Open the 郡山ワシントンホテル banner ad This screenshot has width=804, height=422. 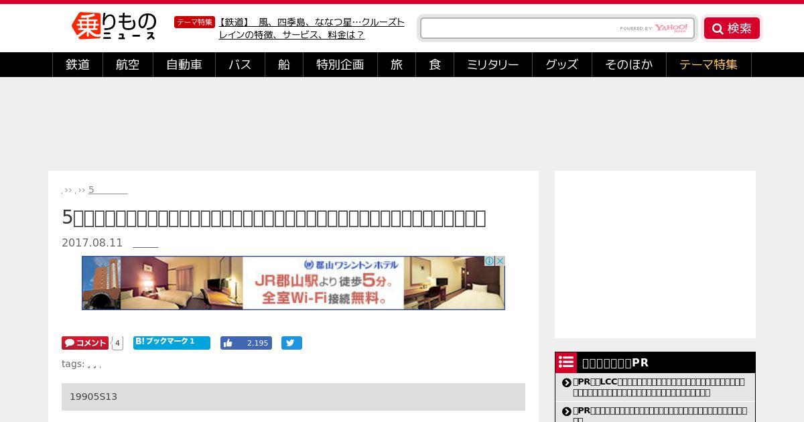[293, 283]
